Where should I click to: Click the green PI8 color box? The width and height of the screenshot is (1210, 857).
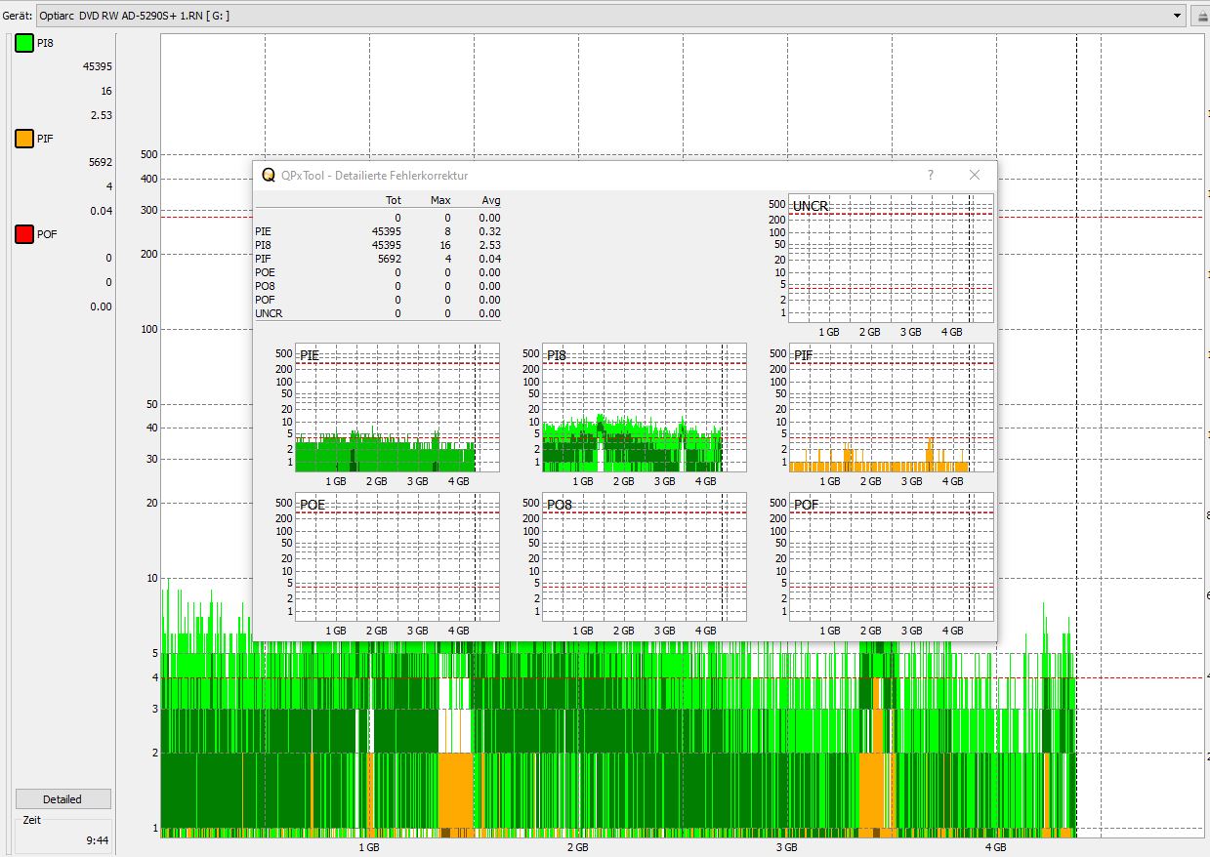(24, 43)
